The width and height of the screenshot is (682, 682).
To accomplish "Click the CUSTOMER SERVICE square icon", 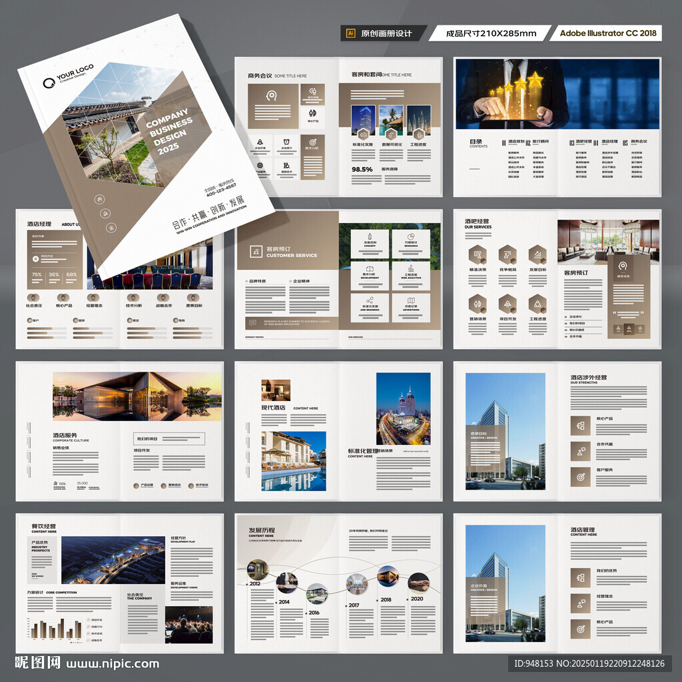I will point(256,251).
